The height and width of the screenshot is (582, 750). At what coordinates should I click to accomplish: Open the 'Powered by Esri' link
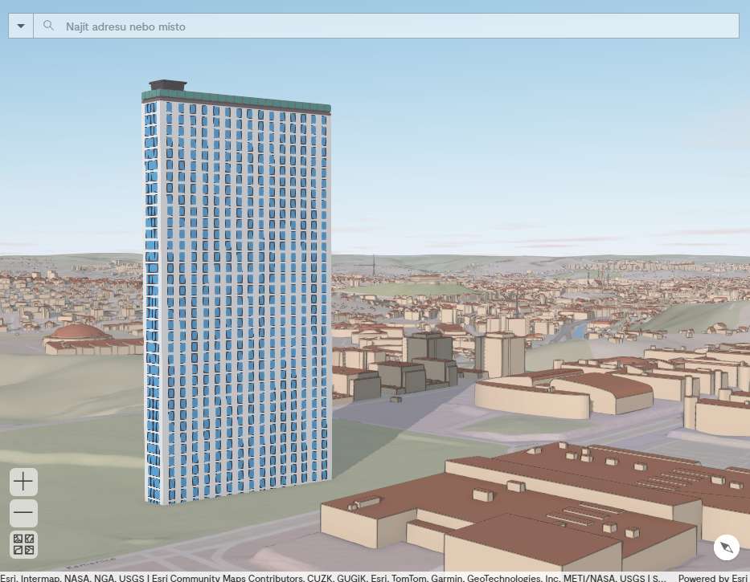[x=713, y=577]
